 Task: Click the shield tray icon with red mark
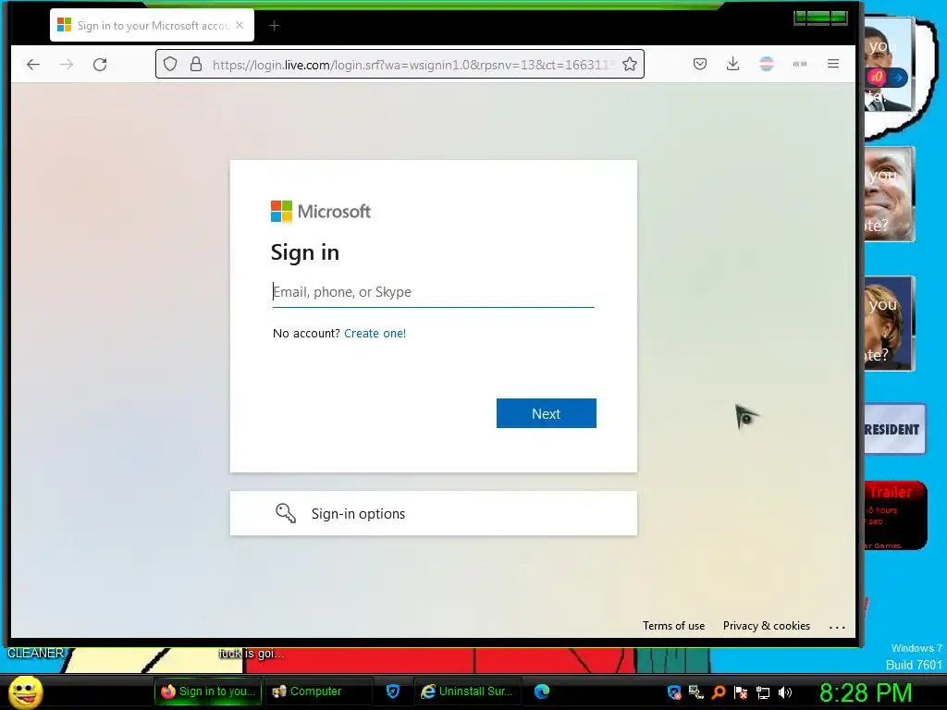674,692
